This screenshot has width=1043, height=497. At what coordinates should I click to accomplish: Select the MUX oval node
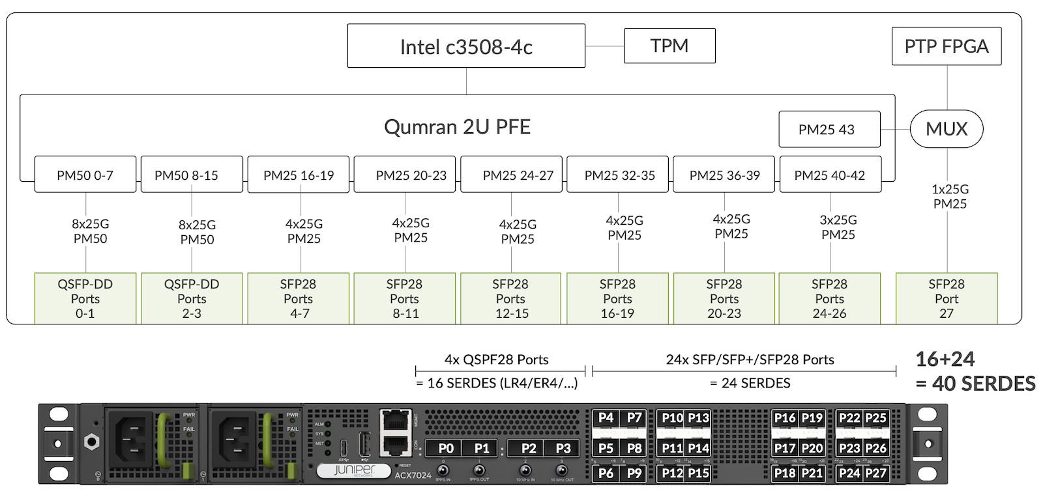[x=947, y=129]
